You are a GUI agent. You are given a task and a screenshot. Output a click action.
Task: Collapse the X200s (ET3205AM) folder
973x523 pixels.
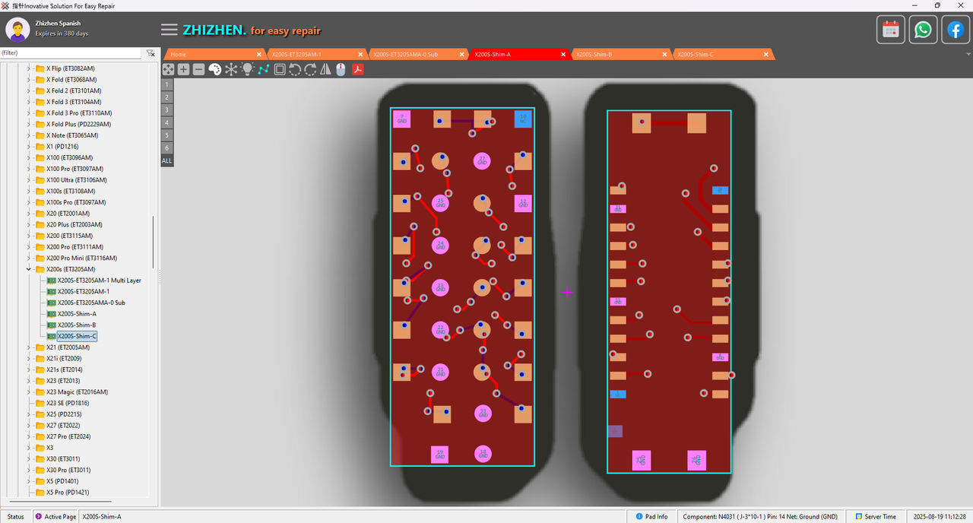[x=29, y=269]
